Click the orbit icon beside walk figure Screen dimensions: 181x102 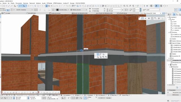click(x=147, y=6)
